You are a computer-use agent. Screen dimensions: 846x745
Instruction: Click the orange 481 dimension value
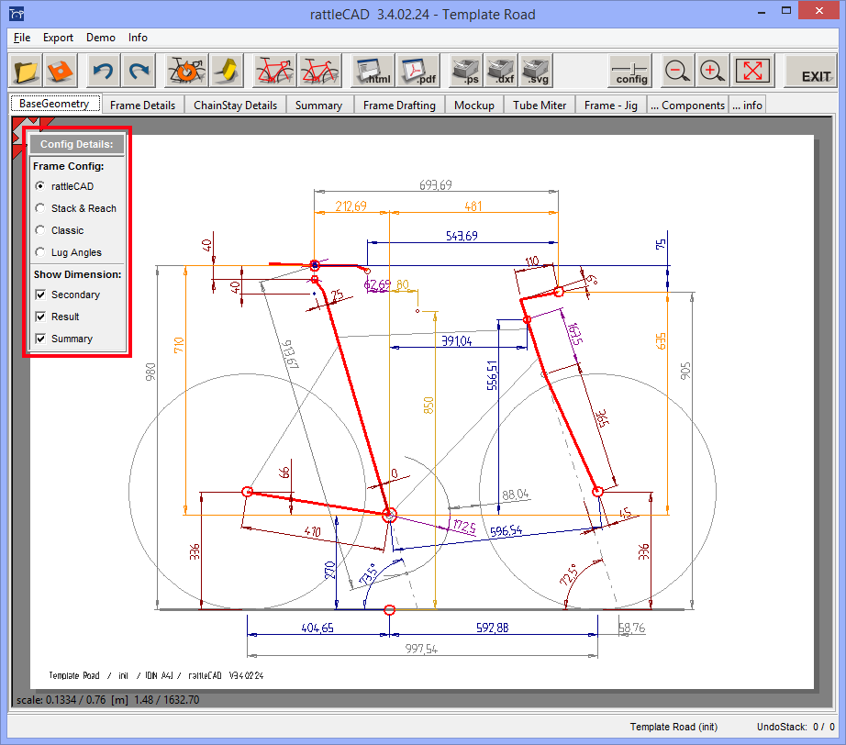pyautogui.click(x=473, y=206)
